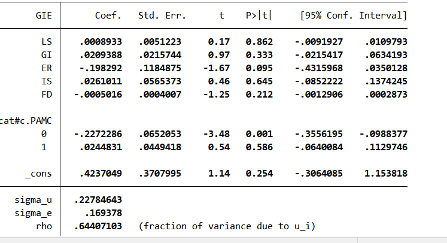This screenshot has width=447, height=243.
Task: Click the horizontal scrollbar at the bottom
Action: 180,239
